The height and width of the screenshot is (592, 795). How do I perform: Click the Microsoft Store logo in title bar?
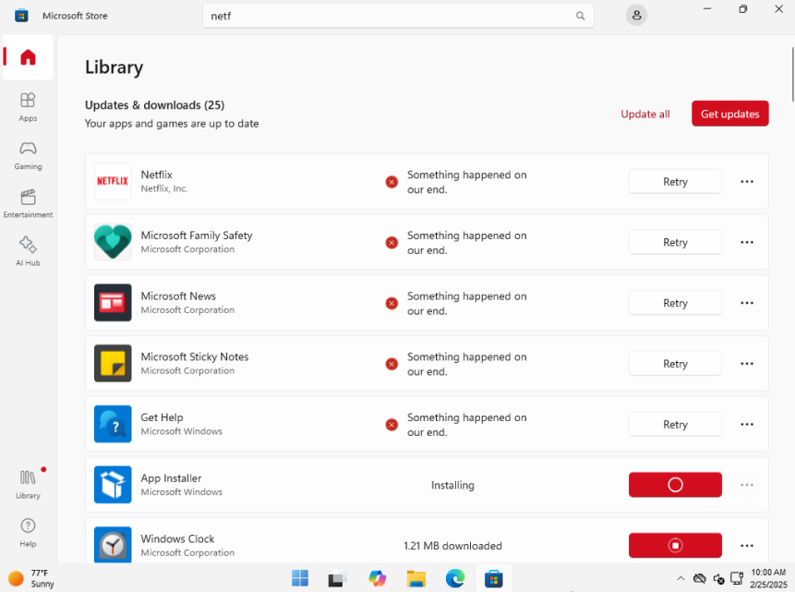[x=21, y=15]
